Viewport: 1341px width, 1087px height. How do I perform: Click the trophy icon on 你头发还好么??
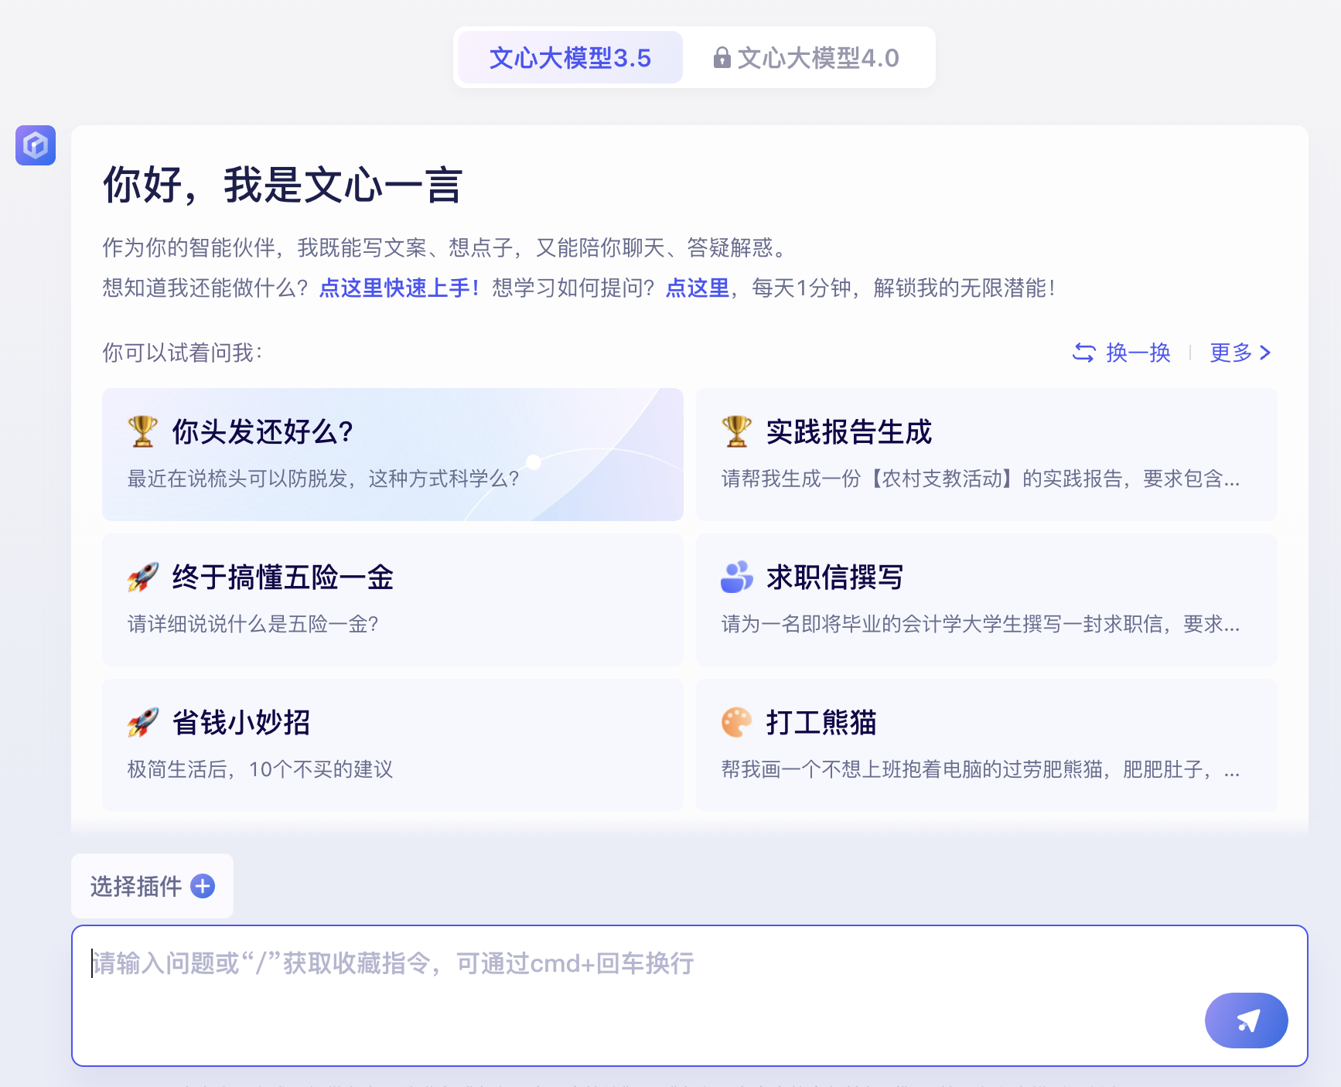click(x=143, y=431)
